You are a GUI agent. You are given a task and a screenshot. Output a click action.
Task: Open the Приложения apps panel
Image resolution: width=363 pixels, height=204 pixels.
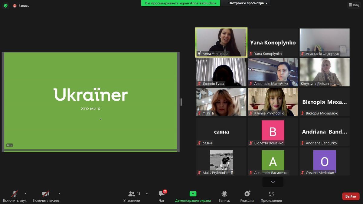point(271,196)
